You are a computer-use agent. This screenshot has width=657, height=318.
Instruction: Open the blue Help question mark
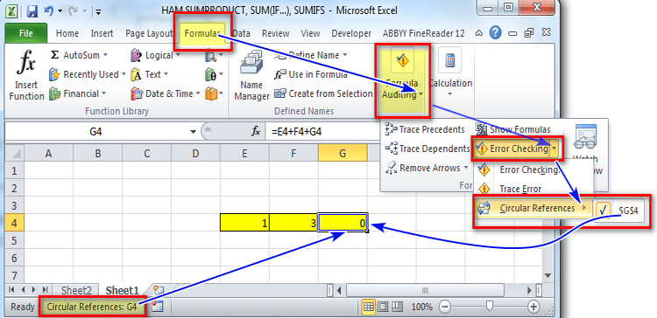[x=495, y=32]
